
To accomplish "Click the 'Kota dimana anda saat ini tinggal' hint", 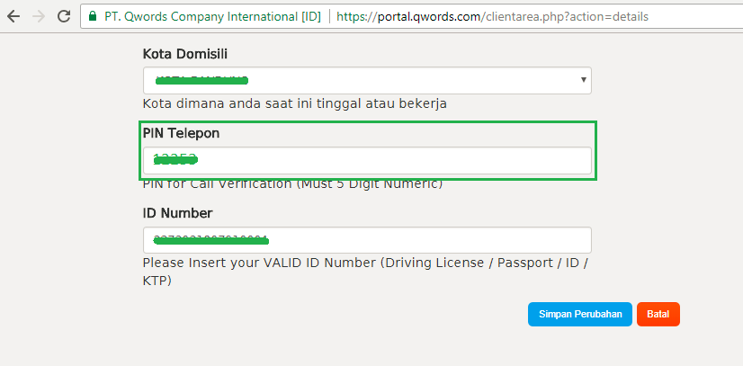I will click(294, 103).
